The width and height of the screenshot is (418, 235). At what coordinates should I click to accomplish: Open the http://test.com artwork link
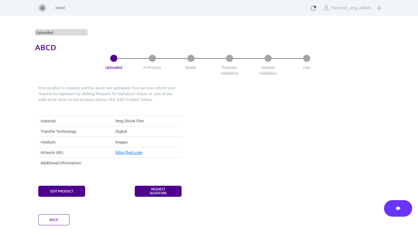point(129,152)
